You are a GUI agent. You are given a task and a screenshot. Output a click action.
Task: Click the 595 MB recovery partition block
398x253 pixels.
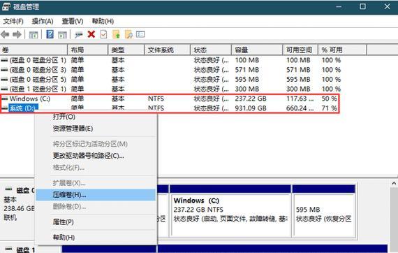point(323,211)
